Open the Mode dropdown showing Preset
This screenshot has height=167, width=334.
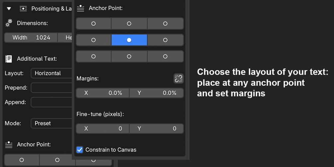pyautogui.click(x=52, y=123)
